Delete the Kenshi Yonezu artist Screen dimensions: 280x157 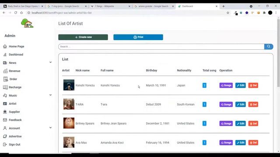click(253, 85)
